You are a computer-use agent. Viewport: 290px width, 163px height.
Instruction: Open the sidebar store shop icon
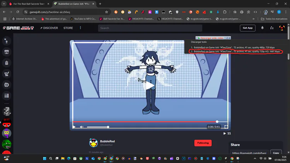click(7, 52)
